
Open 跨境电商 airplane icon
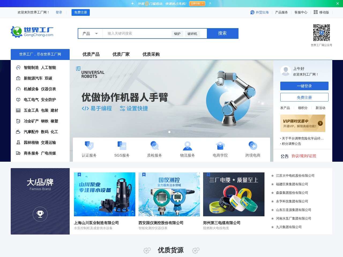coord(253,146)
